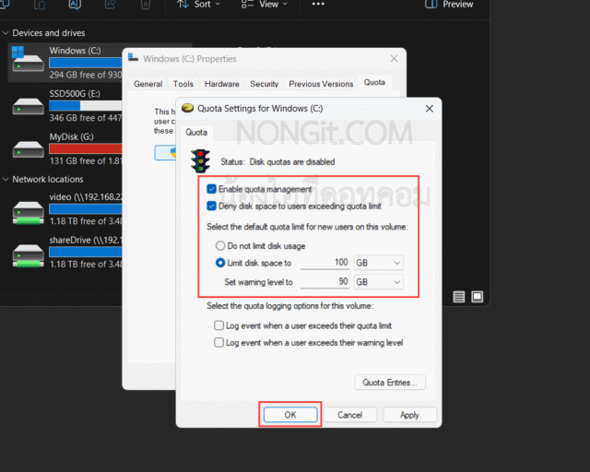Open the Security tab in Properties
The height and width of the screenshot is (472, 590).
click(x=265, y=84)
